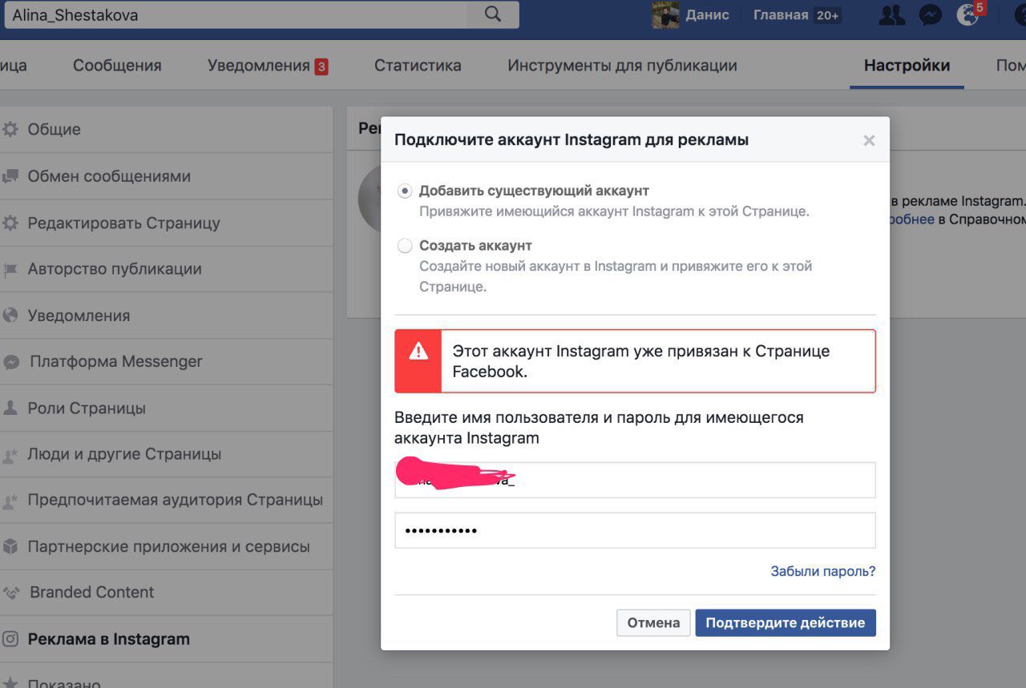Viewport: 1026px width, 688px height.
Task: Open Обмен сообщениями settings section
Action: [166, 176]
